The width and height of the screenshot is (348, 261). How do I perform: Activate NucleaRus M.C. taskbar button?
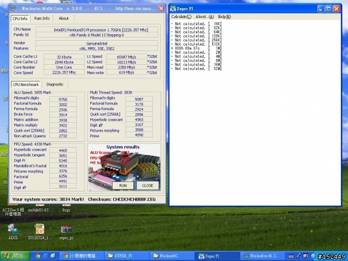[x=262, y=256]
